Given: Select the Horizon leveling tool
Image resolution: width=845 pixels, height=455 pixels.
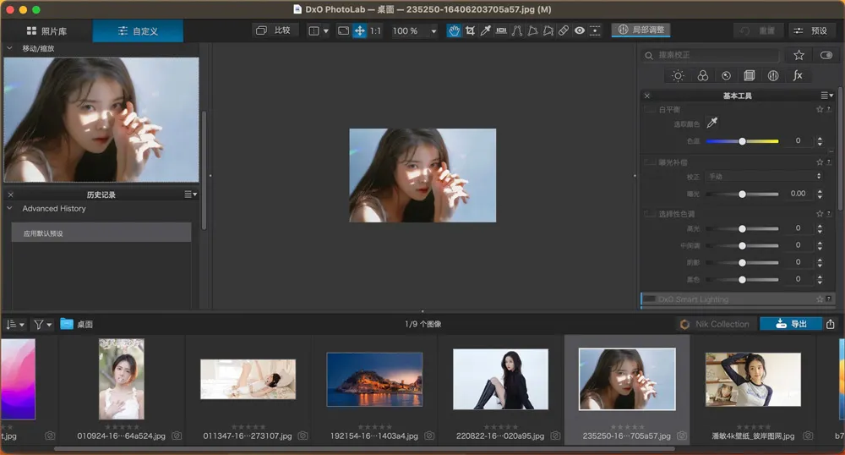Looking at the screenshot, I should (x=501, y=30).
